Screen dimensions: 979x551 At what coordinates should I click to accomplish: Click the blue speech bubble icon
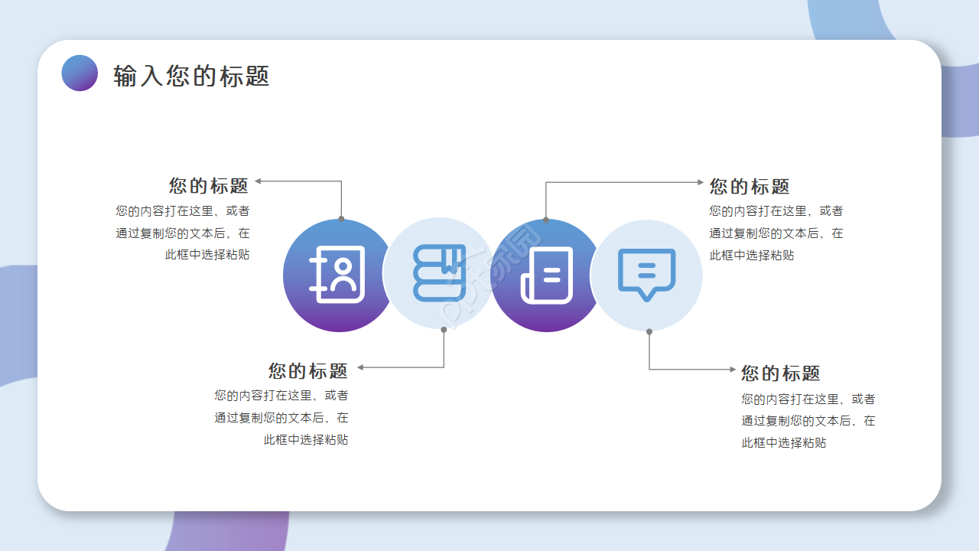click(x=647, y=272)
